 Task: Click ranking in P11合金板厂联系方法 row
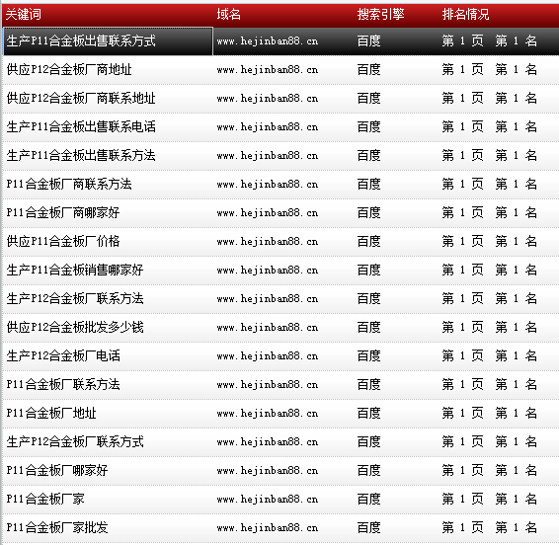(x=490, y=385)
